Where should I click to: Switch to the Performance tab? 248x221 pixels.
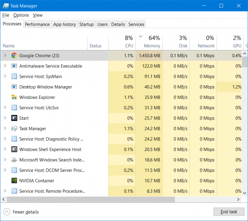[37, 24]
